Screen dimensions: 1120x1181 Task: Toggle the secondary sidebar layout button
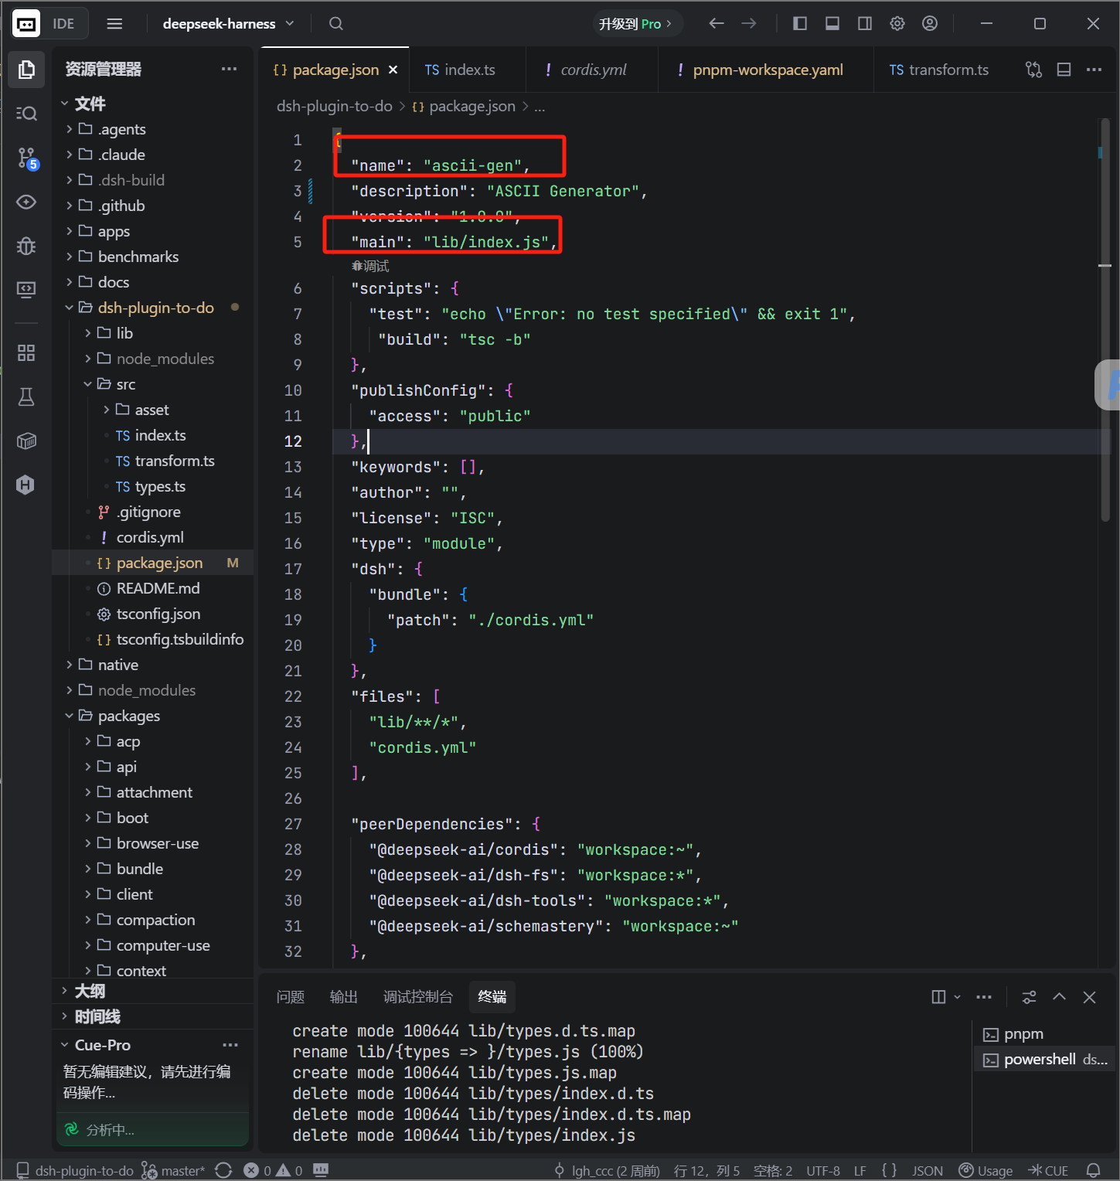click(865, 24)
